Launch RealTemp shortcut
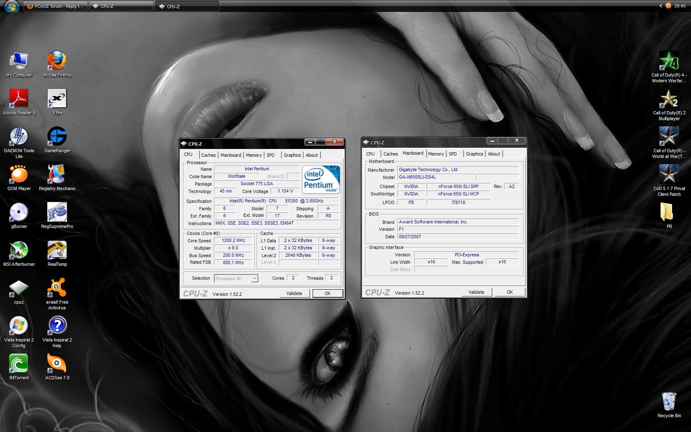The image size is (691, 432). coord(57,254)
